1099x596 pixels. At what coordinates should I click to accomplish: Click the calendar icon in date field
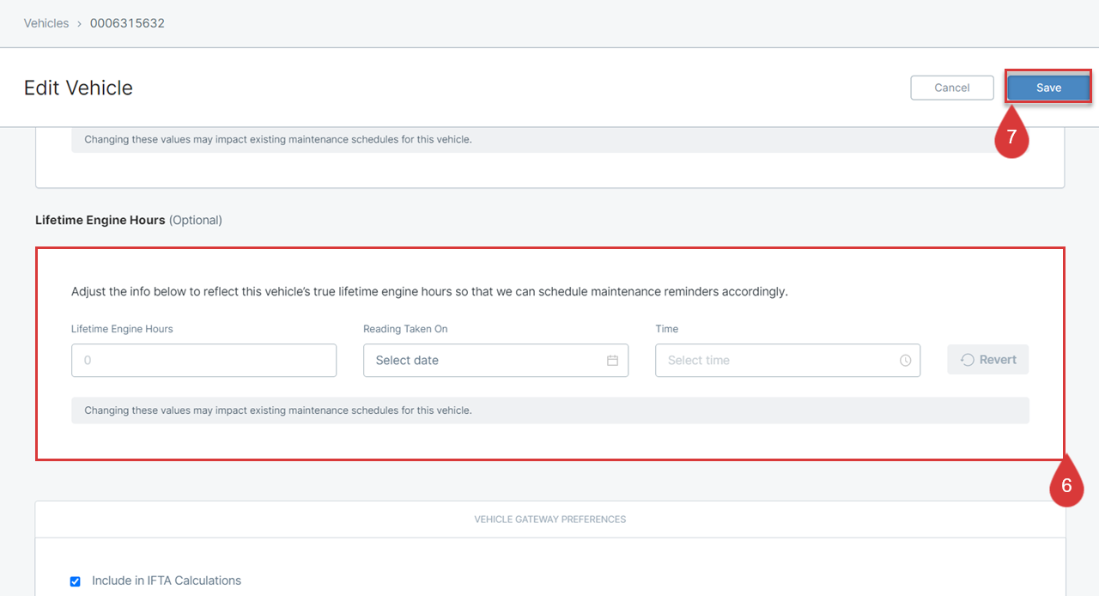(x=613, y=361)
